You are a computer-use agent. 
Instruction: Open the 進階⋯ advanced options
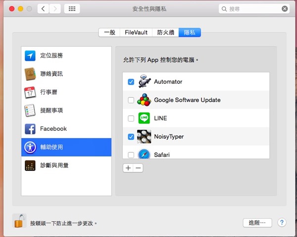point(257,223)
